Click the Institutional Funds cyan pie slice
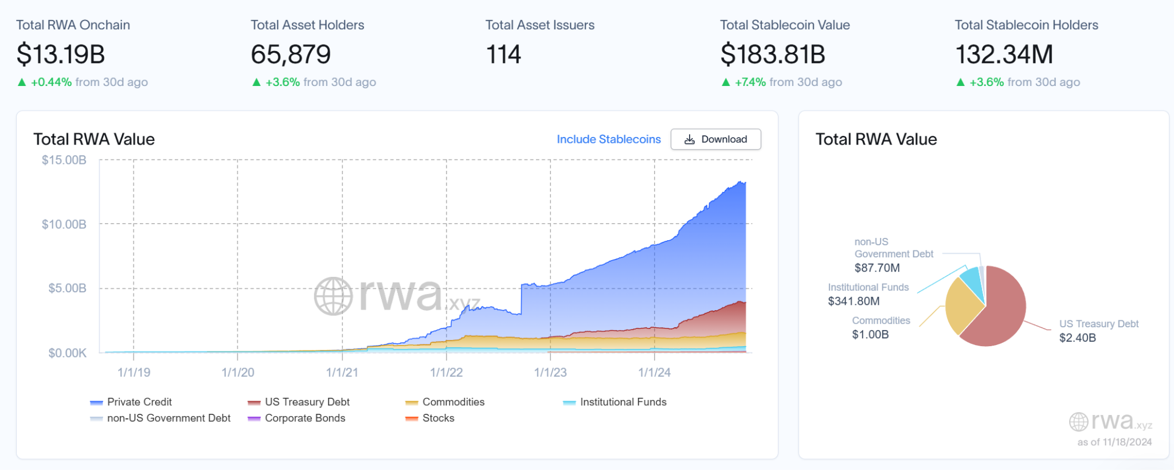 pos(972,278)
